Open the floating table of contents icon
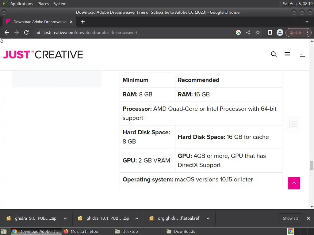This screenshot has width=314, height=235. 293,124
